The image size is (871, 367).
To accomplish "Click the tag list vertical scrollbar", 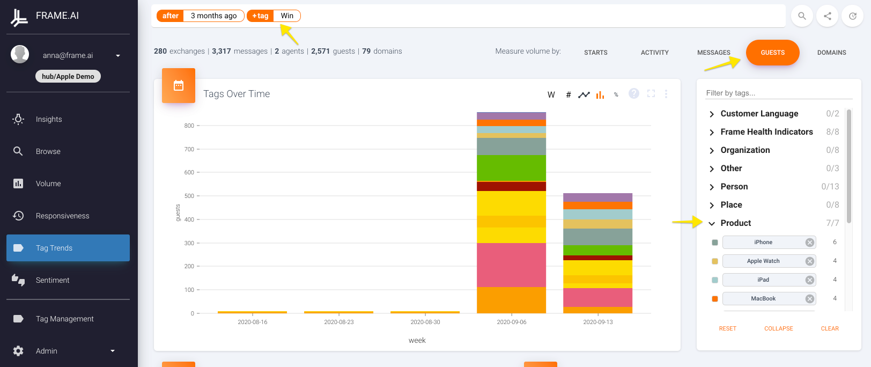I will pyautogui.click(x=849, y=166).
